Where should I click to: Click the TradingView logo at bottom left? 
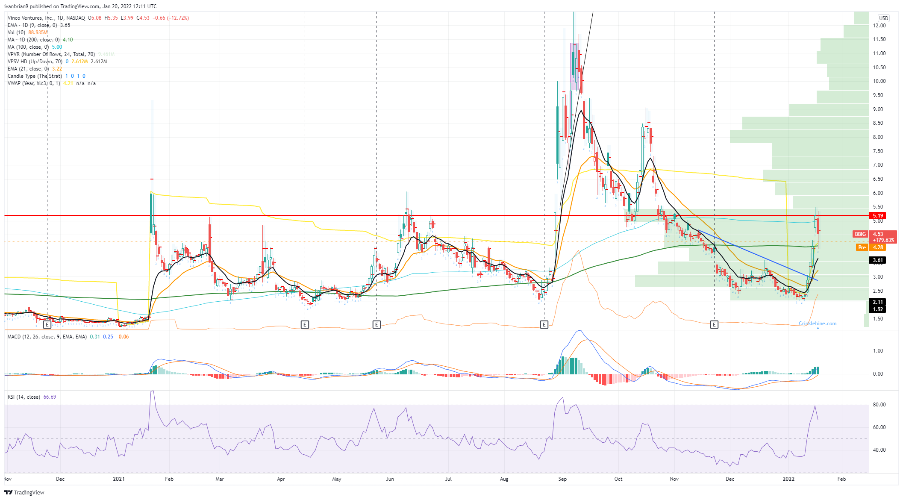click(x=24, y=492)
